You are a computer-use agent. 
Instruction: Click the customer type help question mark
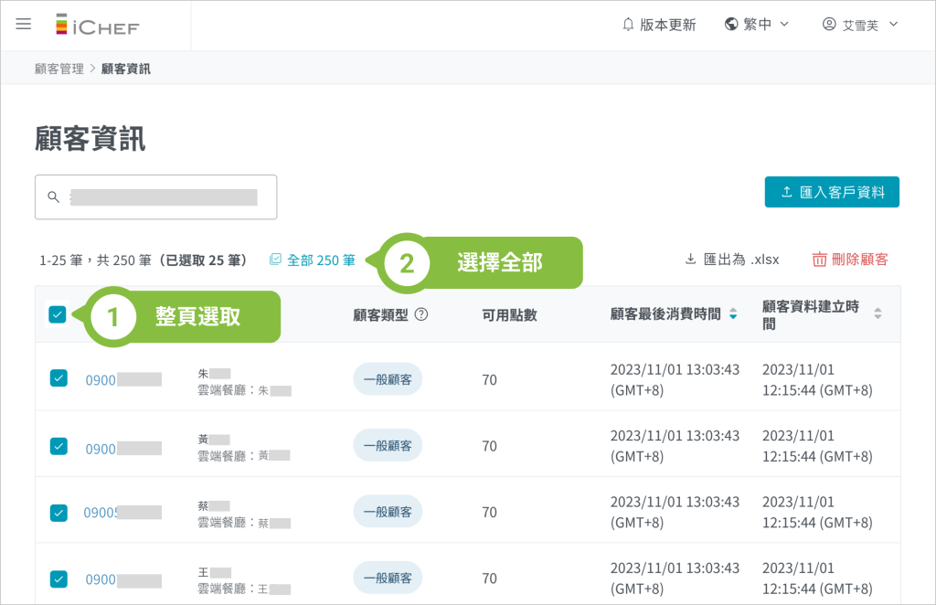(421, 314)
